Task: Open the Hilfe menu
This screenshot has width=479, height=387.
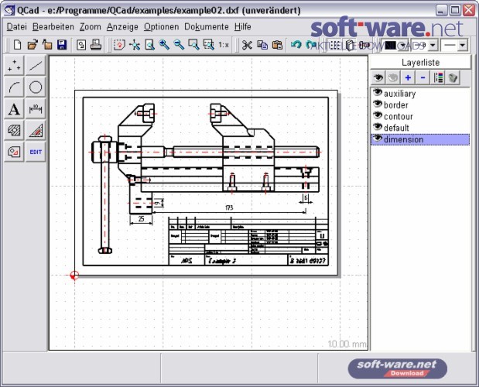Action: (243, 27)
